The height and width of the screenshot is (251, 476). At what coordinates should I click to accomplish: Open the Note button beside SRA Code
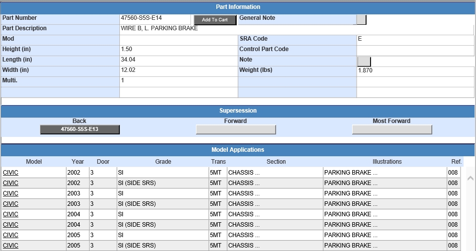364,62
